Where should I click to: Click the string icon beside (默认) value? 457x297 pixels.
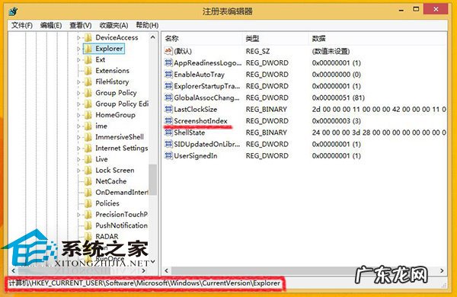[168, 51]
